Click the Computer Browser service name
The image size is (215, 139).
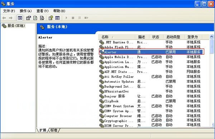118,116
